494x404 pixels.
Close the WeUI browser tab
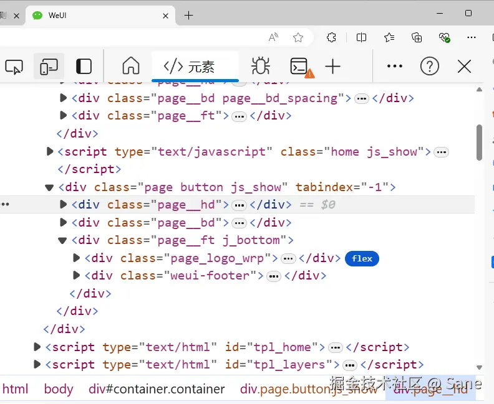coord(165,16)
